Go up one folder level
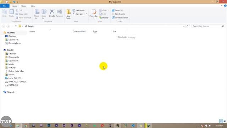 click(16, 26)
